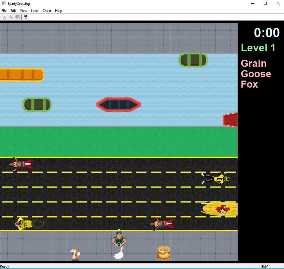
Task: Click the yellow-and-black mascot in the second lane
Action: point(216,178)
